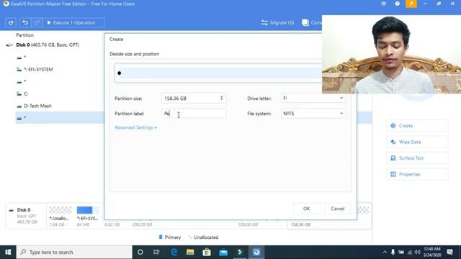
Task: Click the partition size position bar
Action: (218, 73)
